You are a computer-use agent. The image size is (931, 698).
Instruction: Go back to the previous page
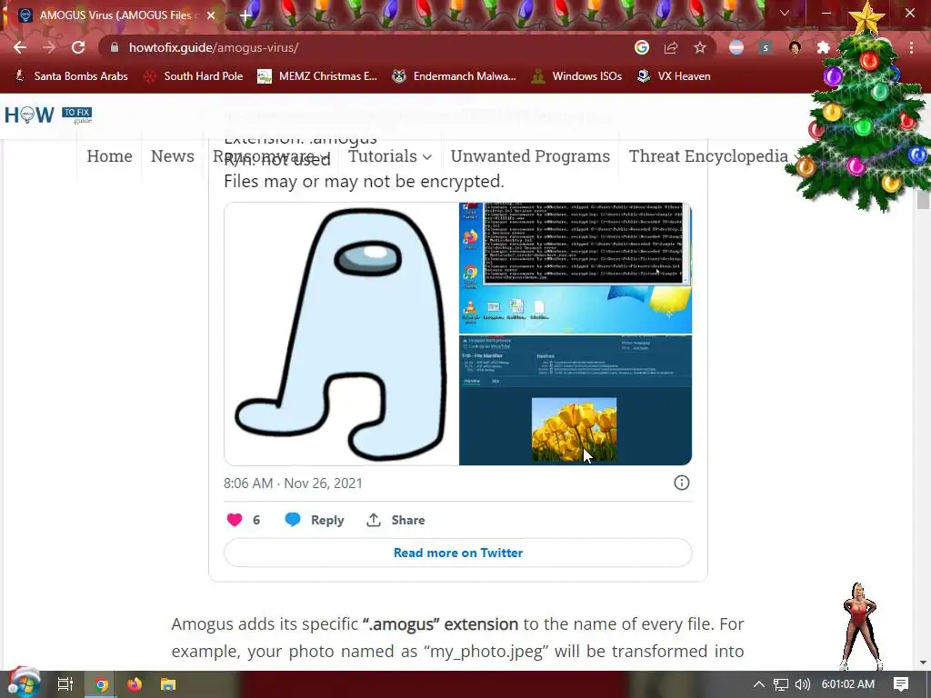click(20, 47)
